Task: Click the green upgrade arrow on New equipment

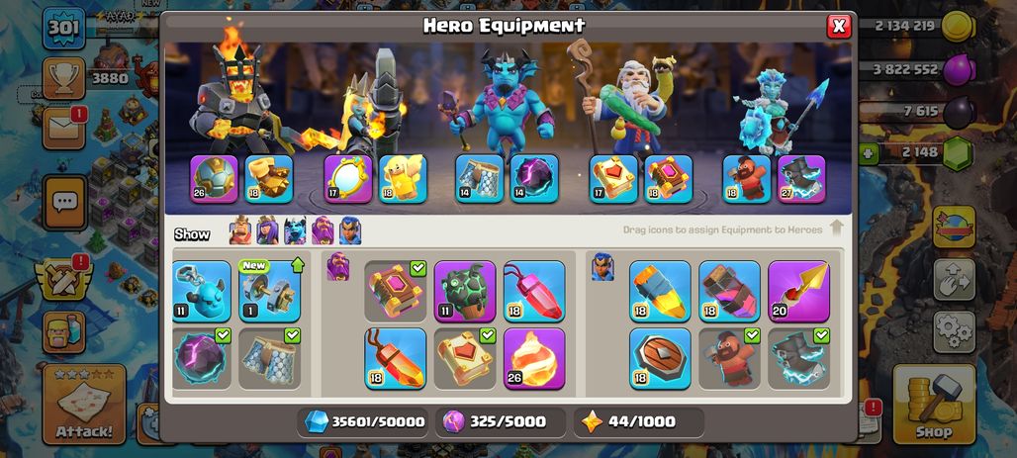Action: 298,265
